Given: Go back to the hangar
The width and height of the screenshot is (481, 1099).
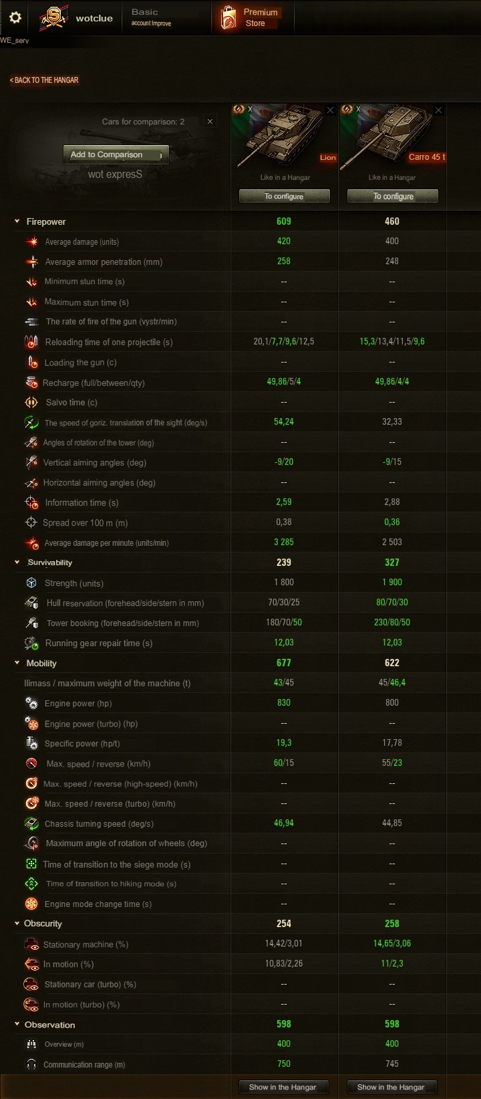Looking at the screenshot, I should (44, 80).
